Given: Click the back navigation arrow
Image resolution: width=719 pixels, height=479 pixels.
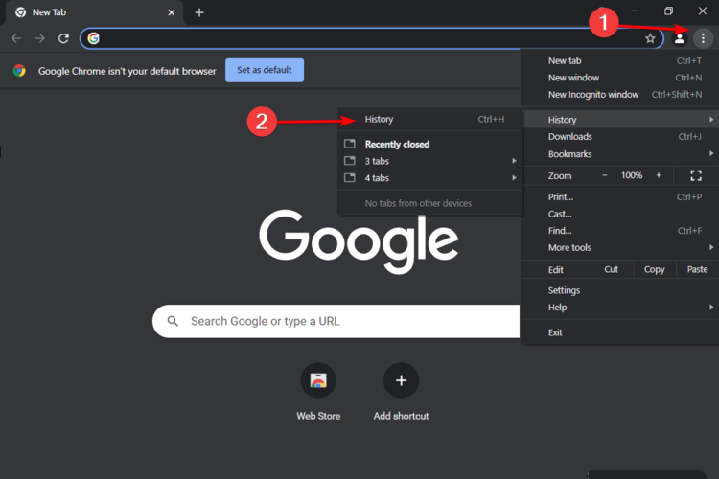Looking at the screenshot, I should [x=16, y=38].
